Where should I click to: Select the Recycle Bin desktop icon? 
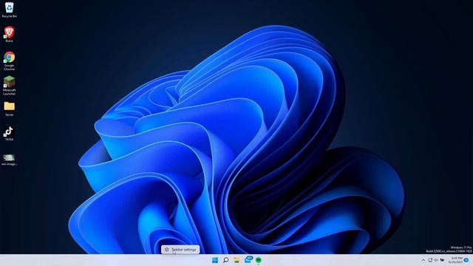(x=10, y=10)
